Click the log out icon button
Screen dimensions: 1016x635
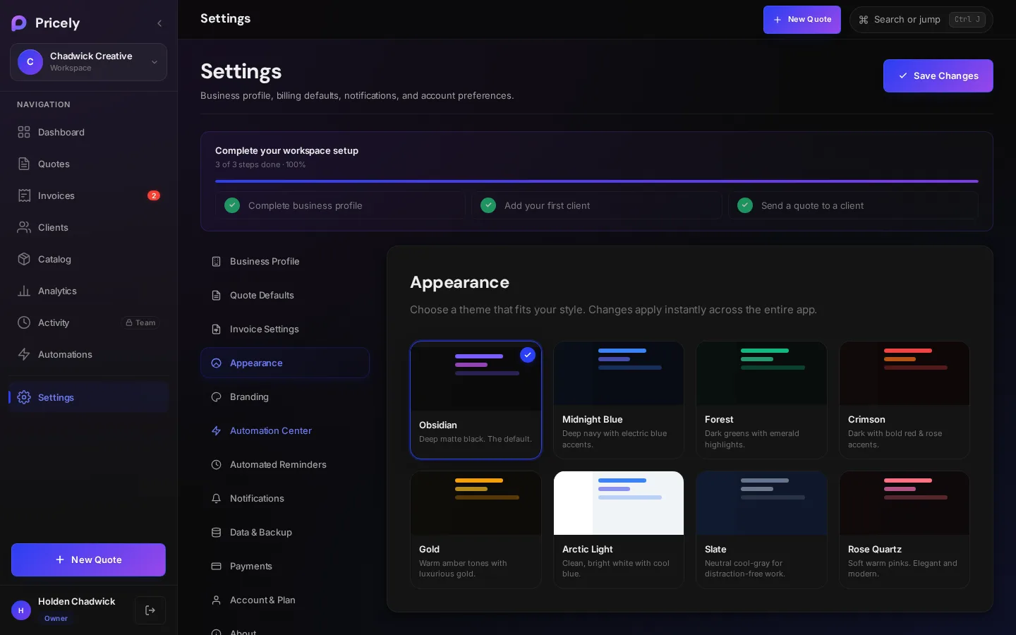(150, 610)
